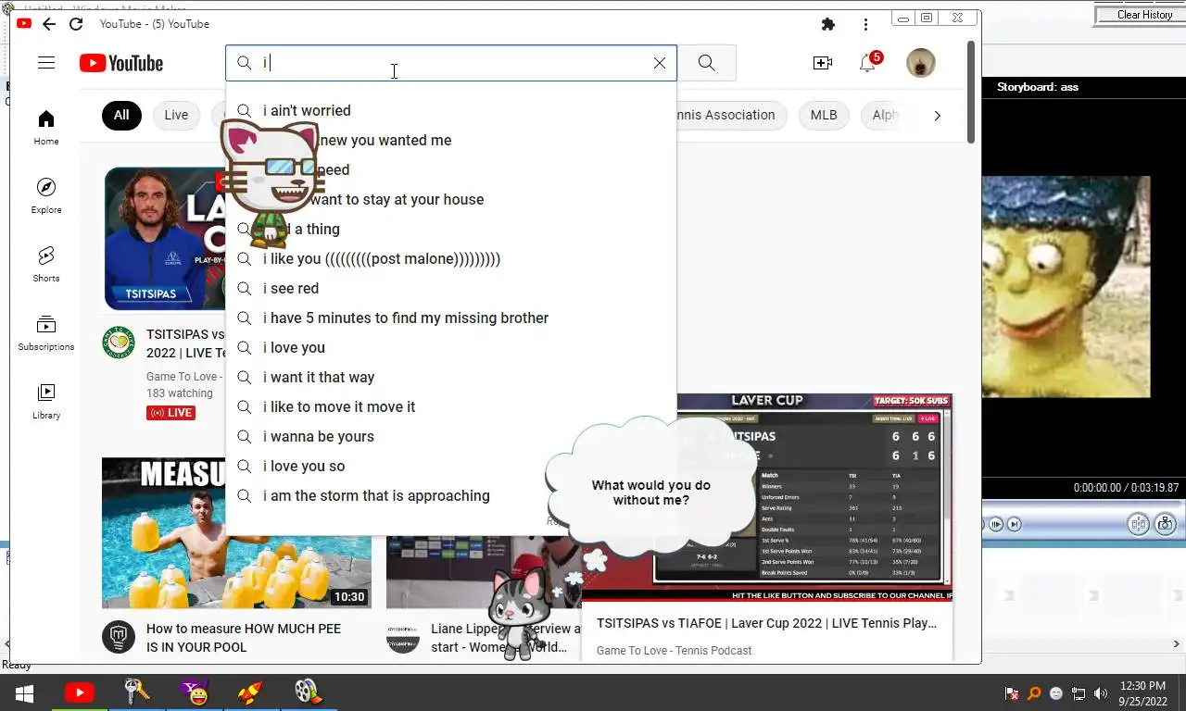
Task: Click the split clip button in Movie Maker
Action: coord(1138,524)
